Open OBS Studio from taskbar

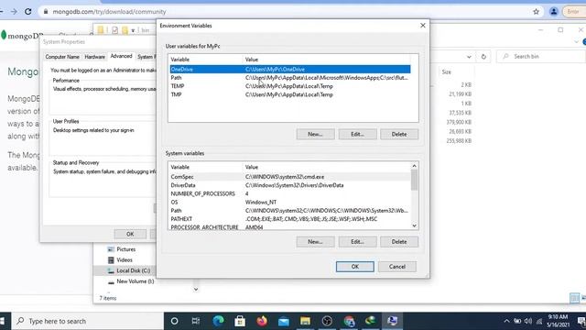coord(327,321)
